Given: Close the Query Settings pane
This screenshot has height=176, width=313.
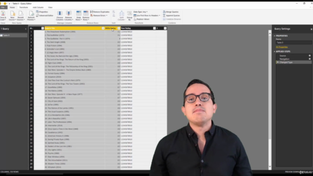Looking at the screenshot, I should (311, 29).
